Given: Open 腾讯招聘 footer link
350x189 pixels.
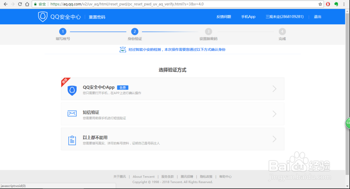Looking at the screenshot, I should 187,176.
